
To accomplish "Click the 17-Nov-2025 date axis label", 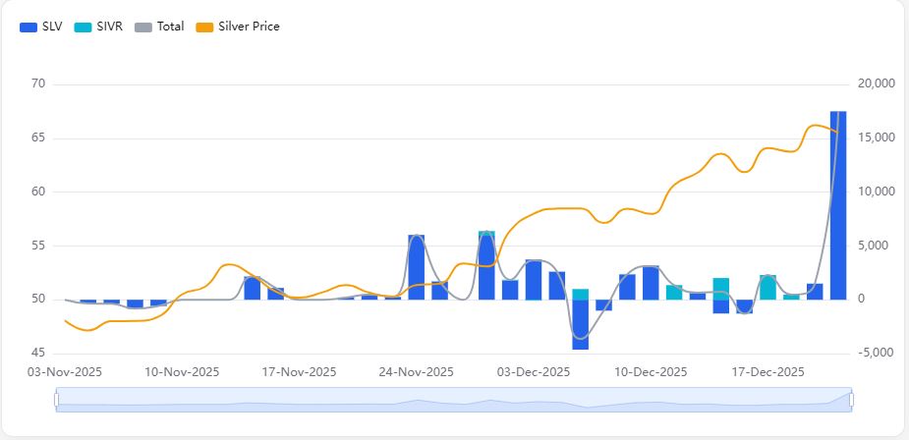I will [x=300, y=372].
